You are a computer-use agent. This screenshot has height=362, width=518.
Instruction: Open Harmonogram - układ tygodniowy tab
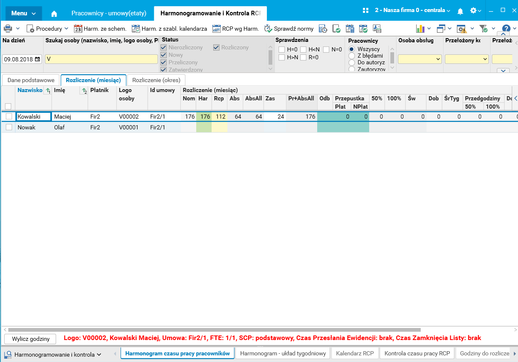283,354
